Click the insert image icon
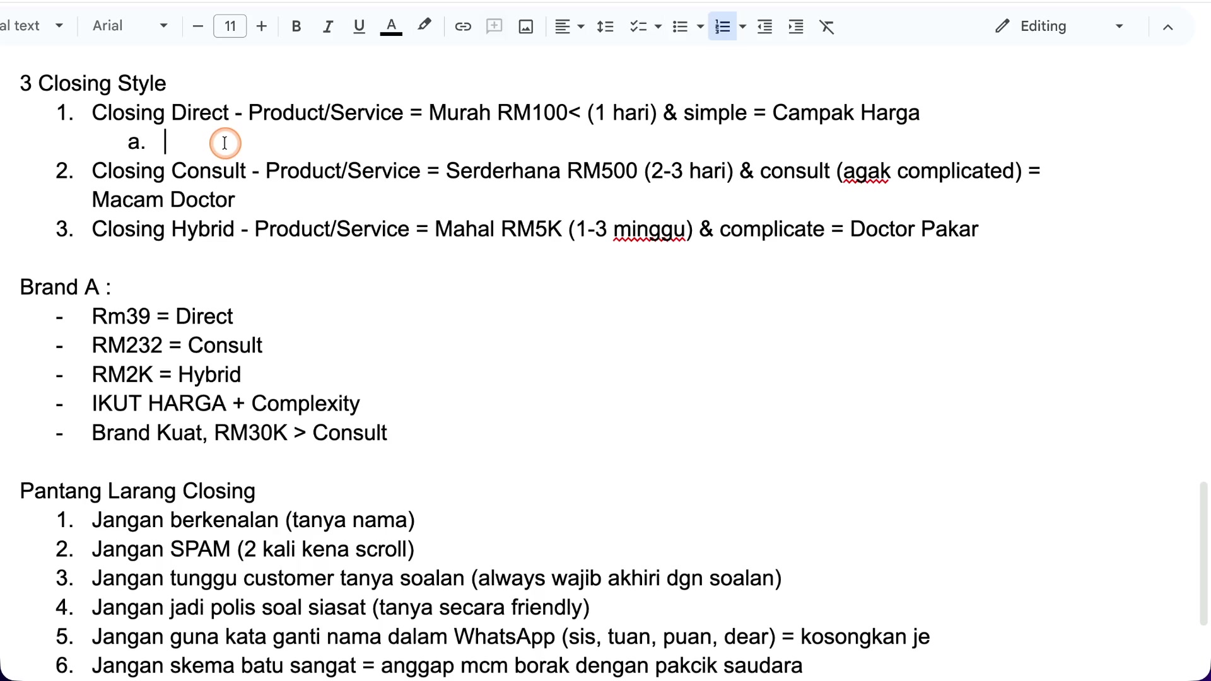This screenshot has width=1211, height=681. [x=526, y=26]
